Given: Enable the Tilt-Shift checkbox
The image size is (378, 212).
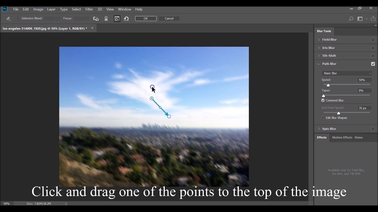Looking at the screenshot, I should pos(373,56).
